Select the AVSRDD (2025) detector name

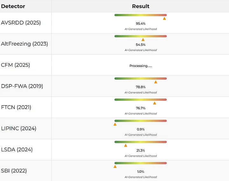tap(21, 23)
